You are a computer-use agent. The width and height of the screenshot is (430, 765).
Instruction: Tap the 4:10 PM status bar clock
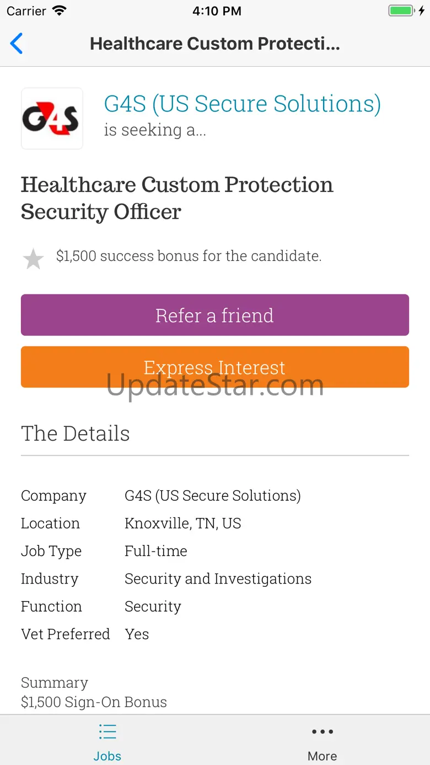[x=217, y=10]
